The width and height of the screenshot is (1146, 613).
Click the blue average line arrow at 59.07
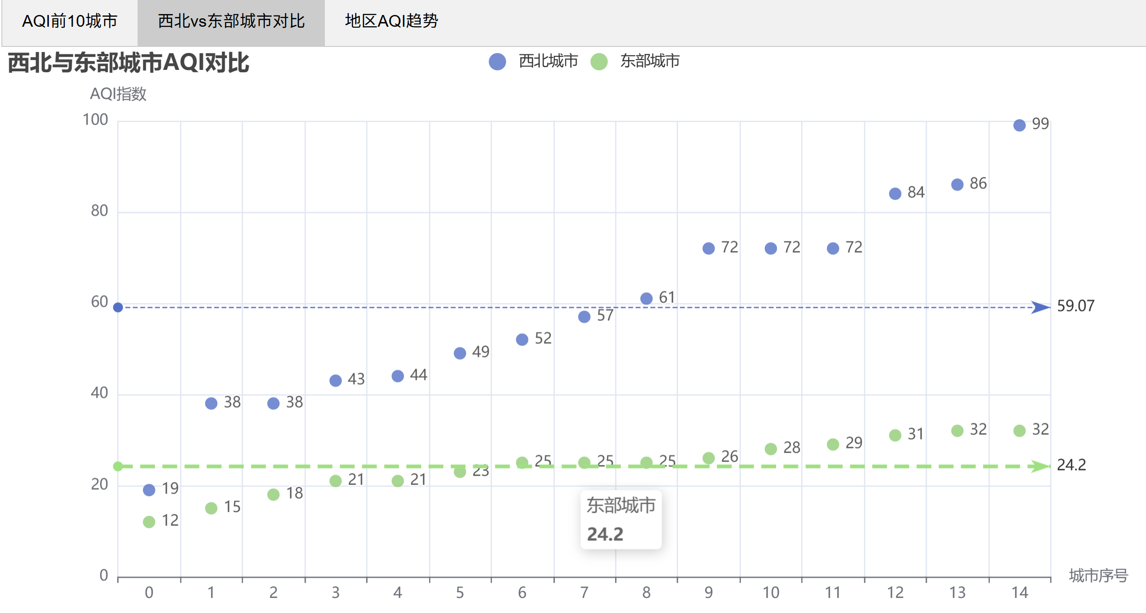[x=1040, y=307]
